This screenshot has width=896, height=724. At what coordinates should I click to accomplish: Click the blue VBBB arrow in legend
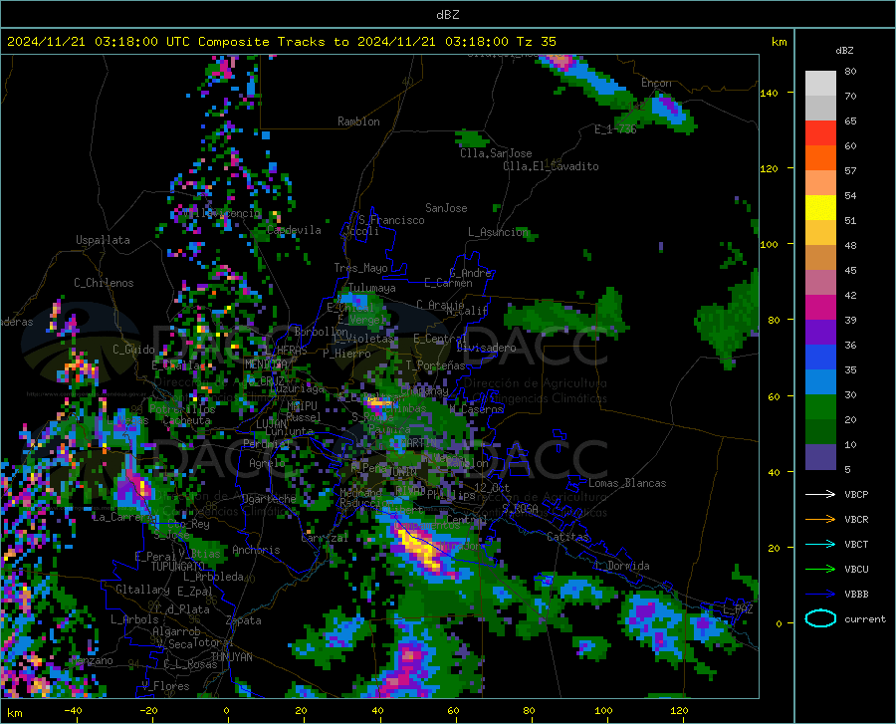click(x=820, y=595)
